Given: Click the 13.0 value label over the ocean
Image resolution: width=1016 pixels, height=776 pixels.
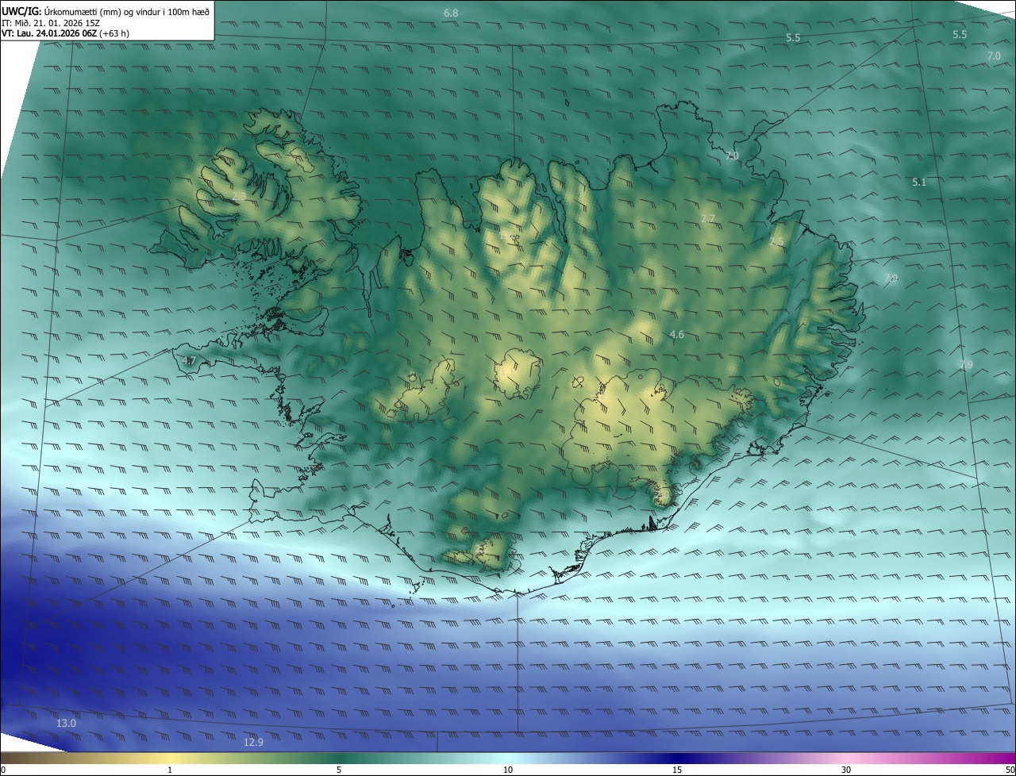Looking at the screenshot, I should click(66, 724).
